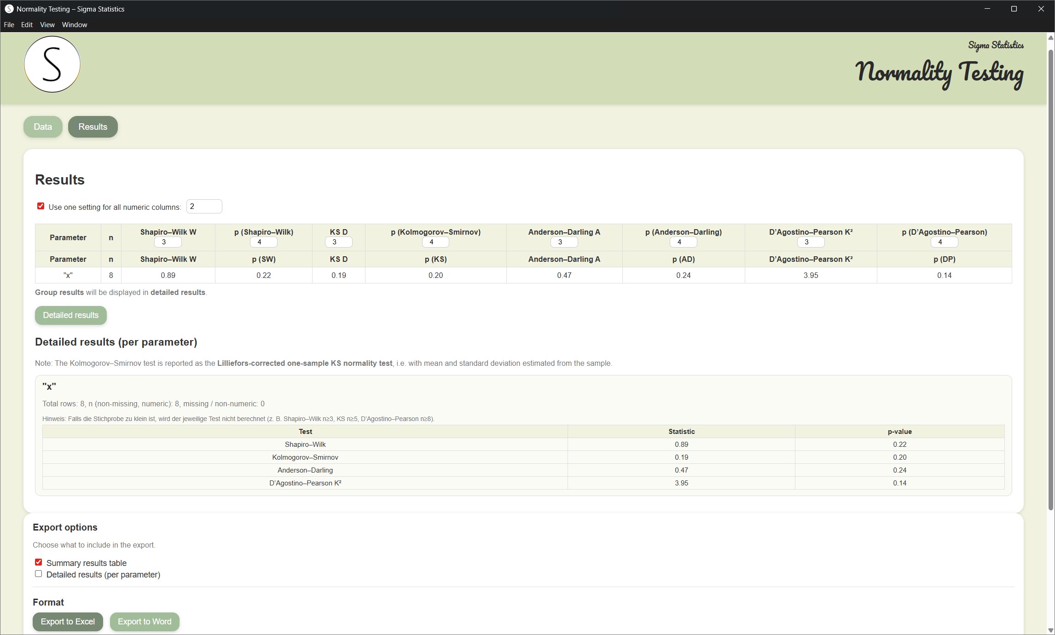This screenshot has height=635, width=1055.
Task: Click the scrollbar up arrow
Action: [1051, 38]
